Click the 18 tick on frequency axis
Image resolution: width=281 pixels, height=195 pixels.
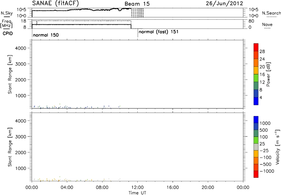point(24,21)
